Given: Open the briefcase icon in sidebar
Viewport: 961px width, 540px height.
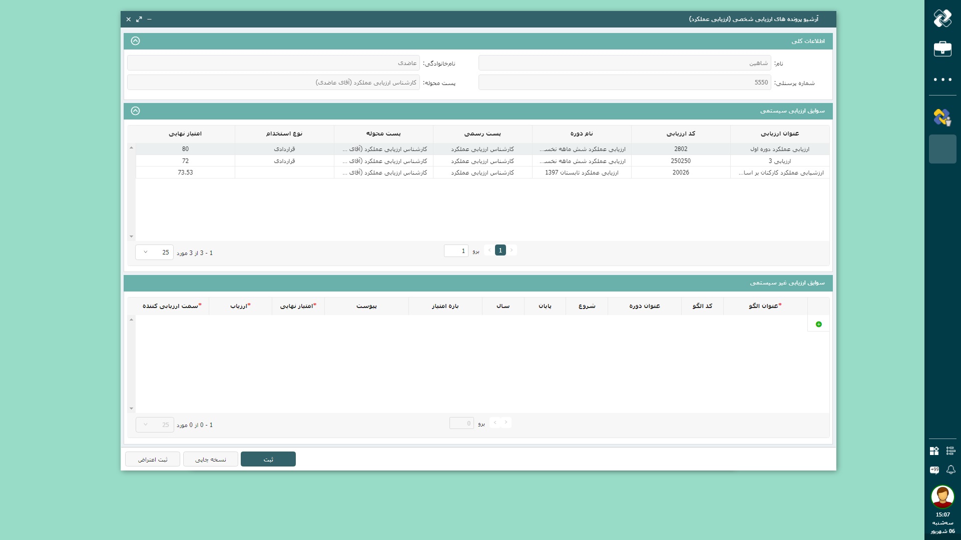Looking at the screenshot, I should tap(942, 48).
